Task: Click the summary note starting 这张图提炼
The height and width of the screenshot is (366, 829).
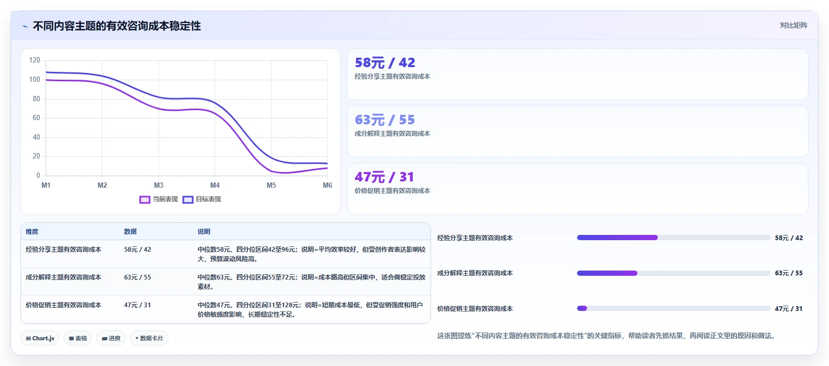Action: click(607, 336)
